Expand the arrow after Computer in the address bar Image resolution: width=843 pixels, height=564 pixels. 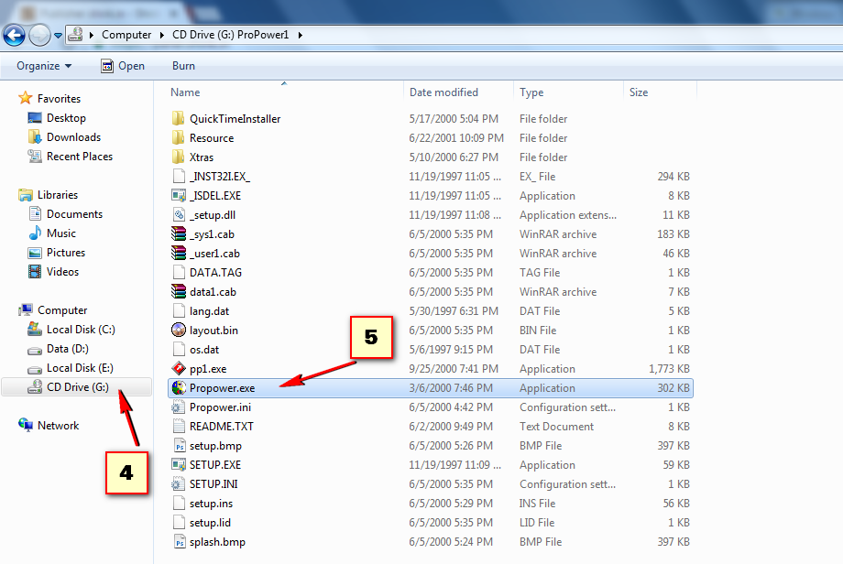tap(162, 35)
